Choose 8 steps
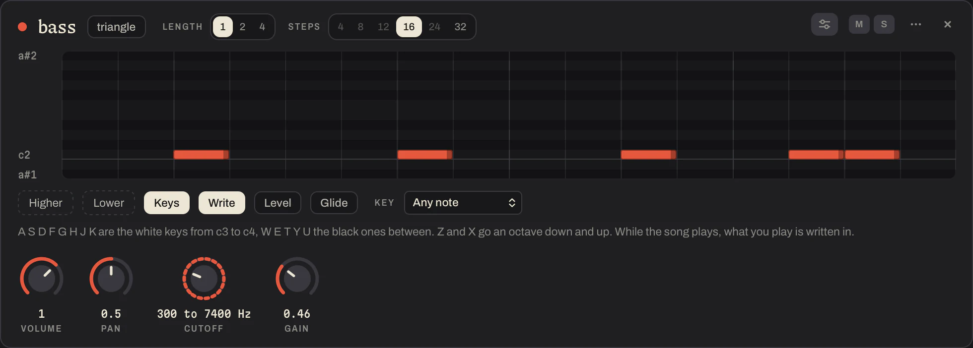The width and height of the screenshot is (973, 348). click(x=360, y=27)
